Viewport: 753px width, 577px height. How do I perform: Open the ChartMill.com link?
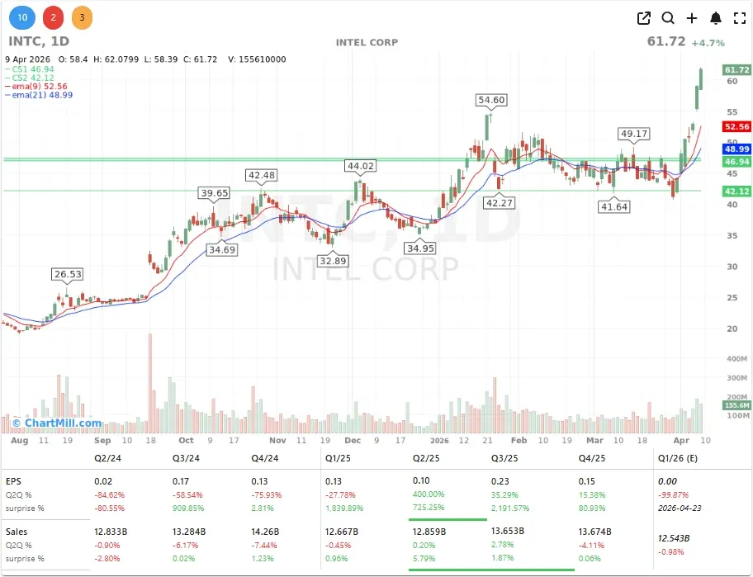57,421
